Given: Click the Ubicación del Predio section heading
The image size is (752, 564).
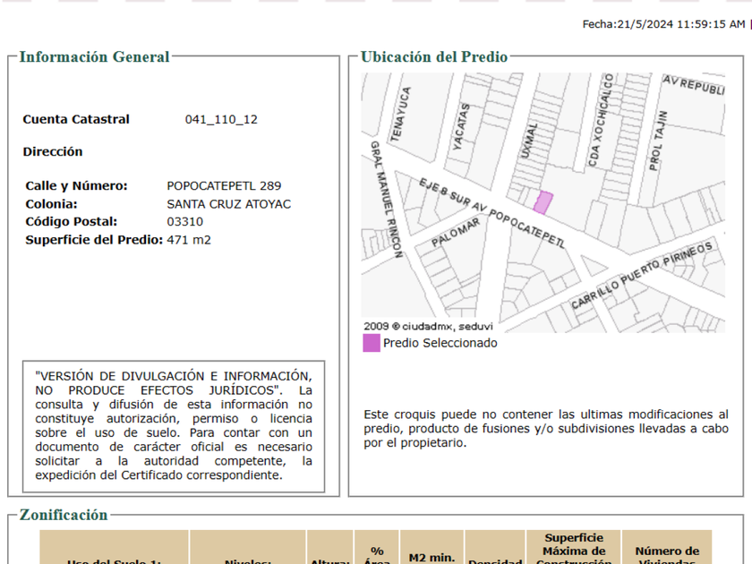Looking at the screenshot, I should coord(434,57).
